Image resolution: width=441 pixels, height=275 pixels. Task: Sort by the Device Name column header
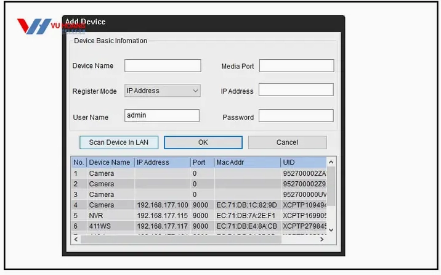110,163
